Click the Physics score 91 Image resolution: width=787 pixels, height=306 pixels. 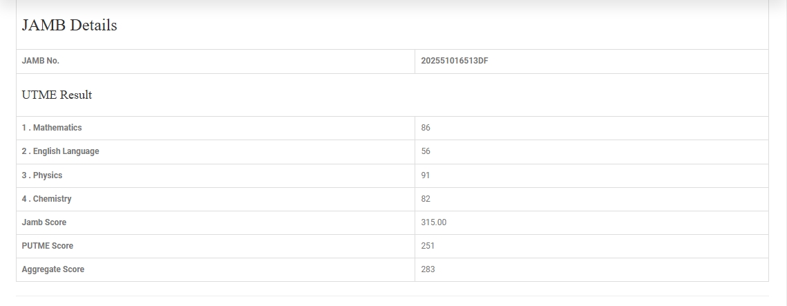click(x=426, y=175)
